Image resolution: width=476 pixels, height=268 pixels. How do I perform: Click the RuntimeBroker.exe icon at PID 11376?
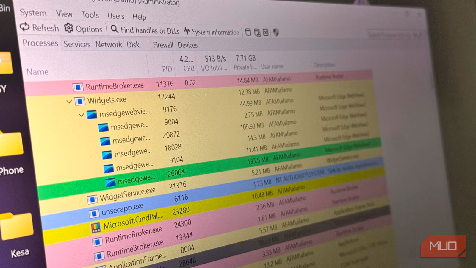(x=78, y=87)
